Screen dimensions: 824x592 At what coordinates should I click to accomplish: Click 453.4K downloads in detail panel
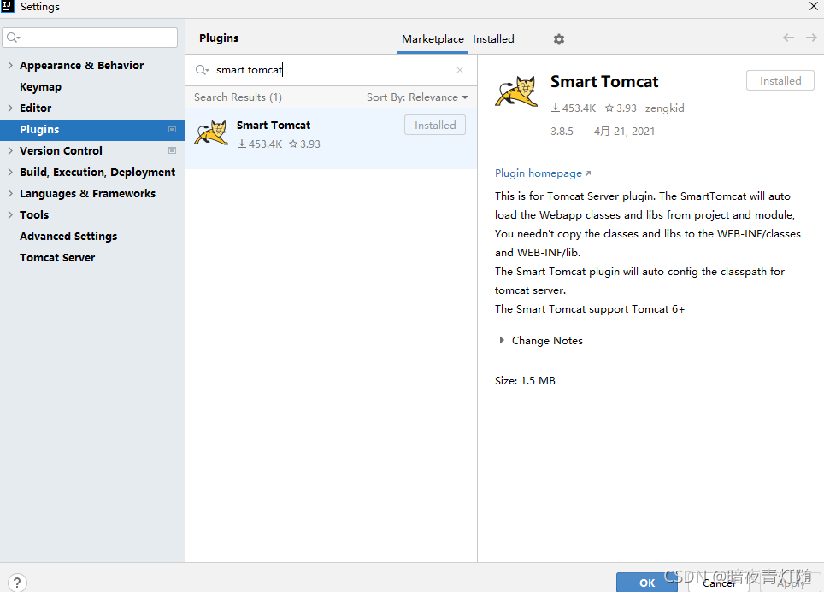(574, 108)
